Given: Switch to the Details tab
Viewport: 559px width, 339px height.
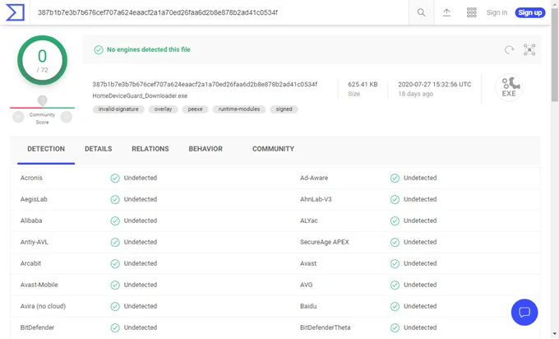Looking at the screenshot, I should (x=98, y=149).
